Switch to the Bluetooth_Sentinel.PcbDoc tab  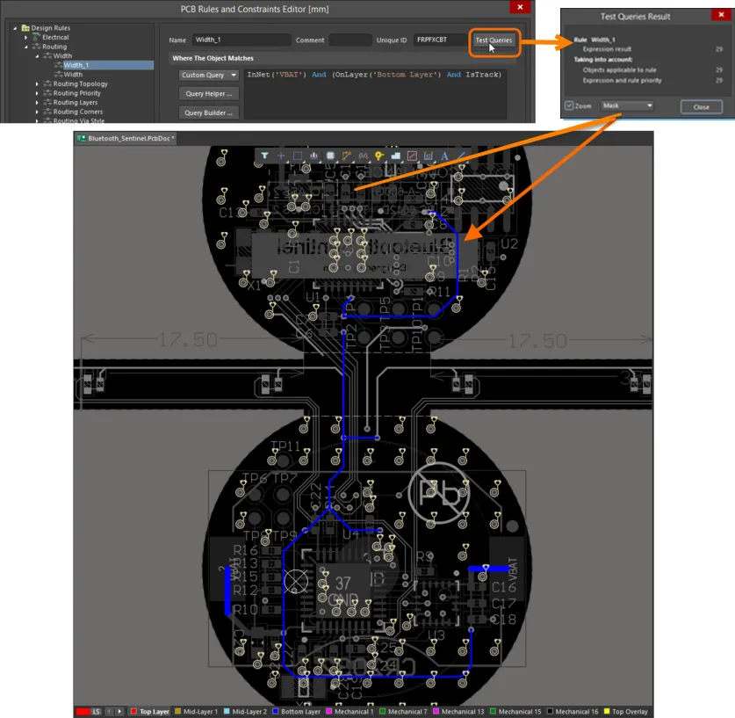[126, 138]
